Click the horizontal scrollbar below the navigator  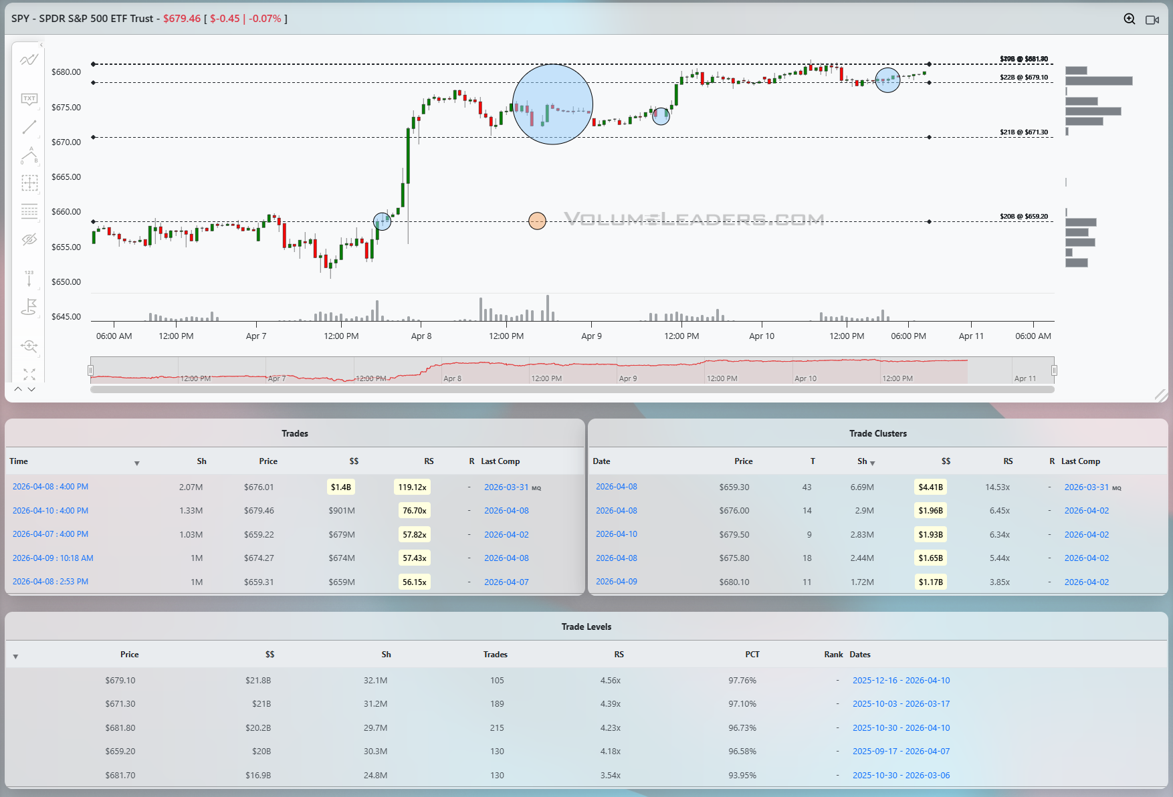(x=572, y=389)
